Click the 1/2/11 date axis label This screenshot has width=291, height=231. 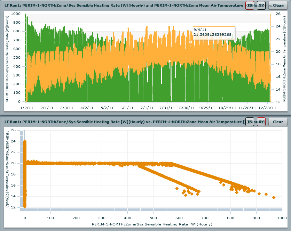[x=27, y=108]
